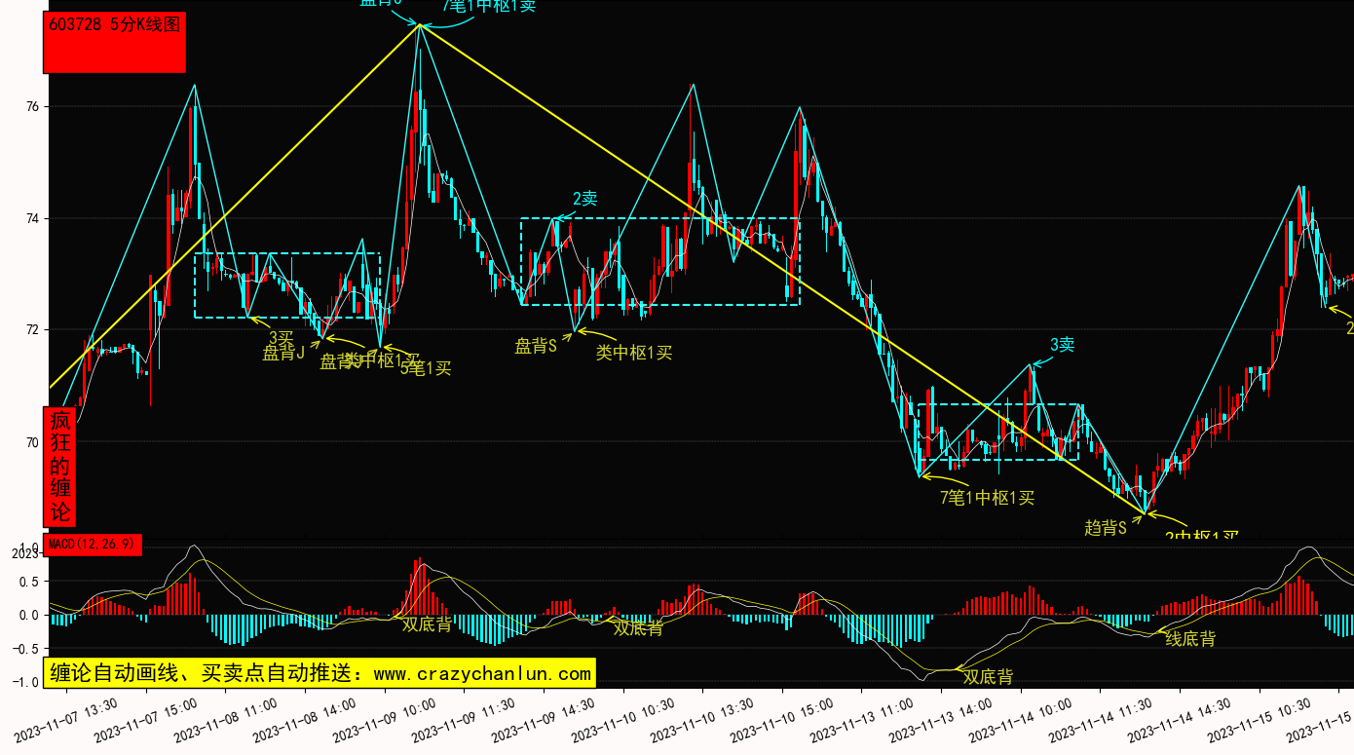Click the 盘背J annotation label
Image resolution: width=1354 pixels, height=755 pixels.
[x=283, y=354]
